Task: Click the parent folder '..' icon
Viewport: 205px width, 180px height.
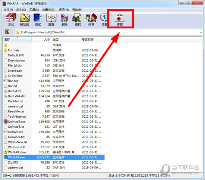Action: [x=6, y=45]
